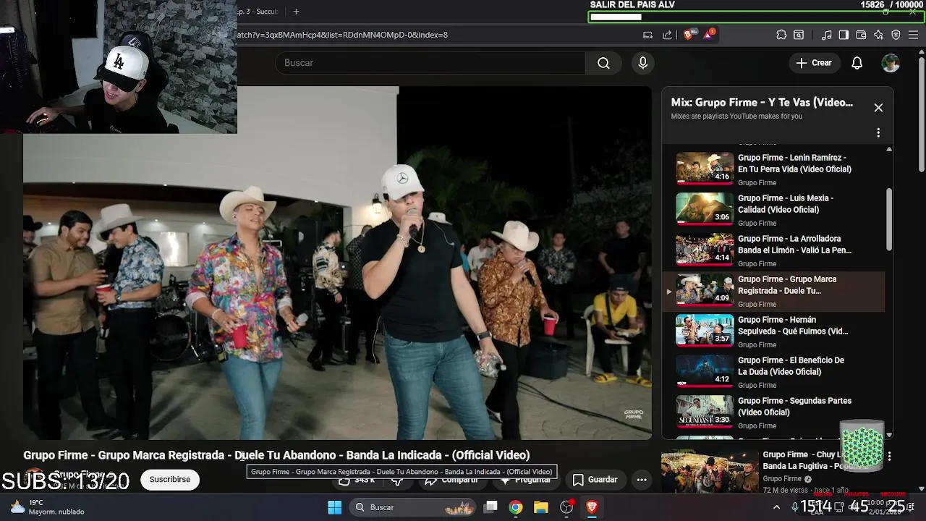
Task: Select the Valió La Pena playlist thumbnail
Action: [x=705, y=249]
